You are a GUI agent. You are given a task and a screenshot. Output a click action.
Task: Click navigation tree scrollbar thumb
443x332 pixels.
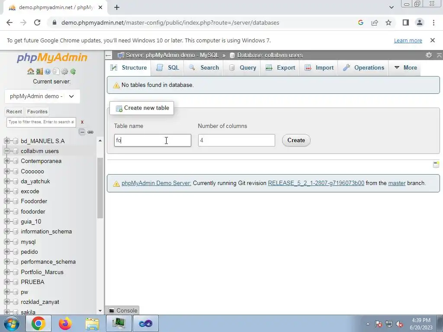(100, 188)
